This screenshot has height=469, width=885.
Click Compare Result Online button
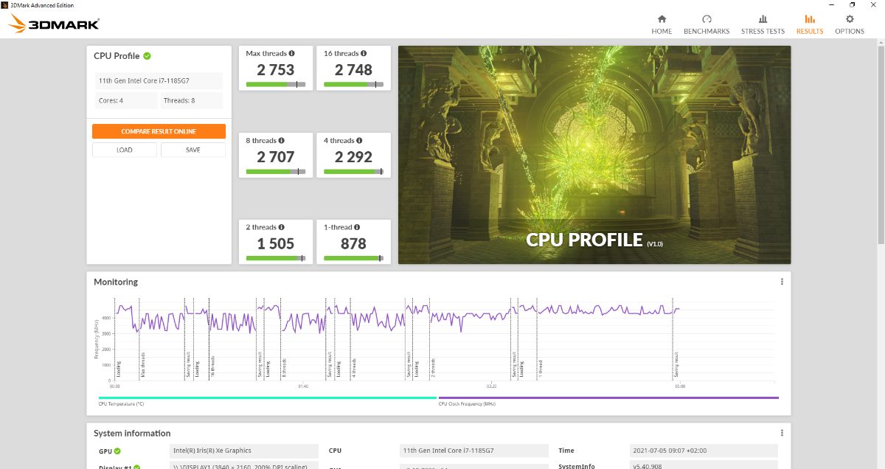pyautogui.click(x=159, y=131)
